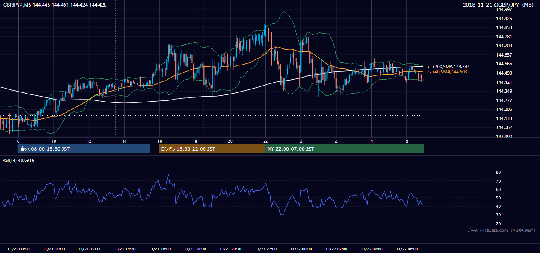
Task: Click hour label 2 under price chart
Action: coord(336,141)
